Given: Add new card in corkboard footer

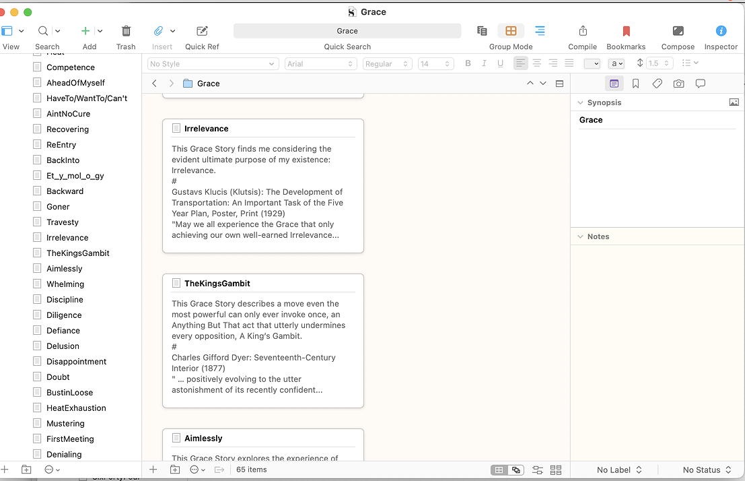Looking at the screenshot, I should [x=153, y=470].
